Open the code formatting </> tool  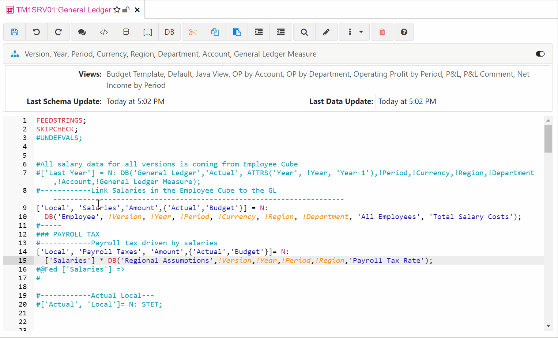(x=104, y=32)
